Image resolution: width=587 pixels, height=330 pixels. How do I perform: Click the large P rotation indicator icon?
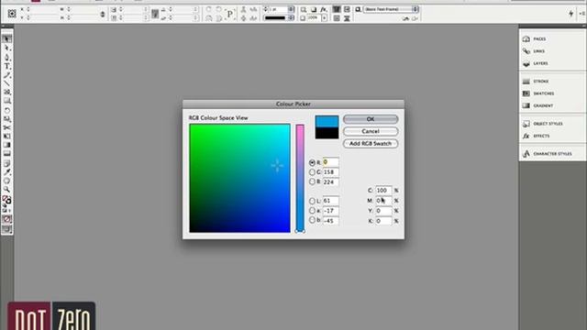tap(230, 15)
